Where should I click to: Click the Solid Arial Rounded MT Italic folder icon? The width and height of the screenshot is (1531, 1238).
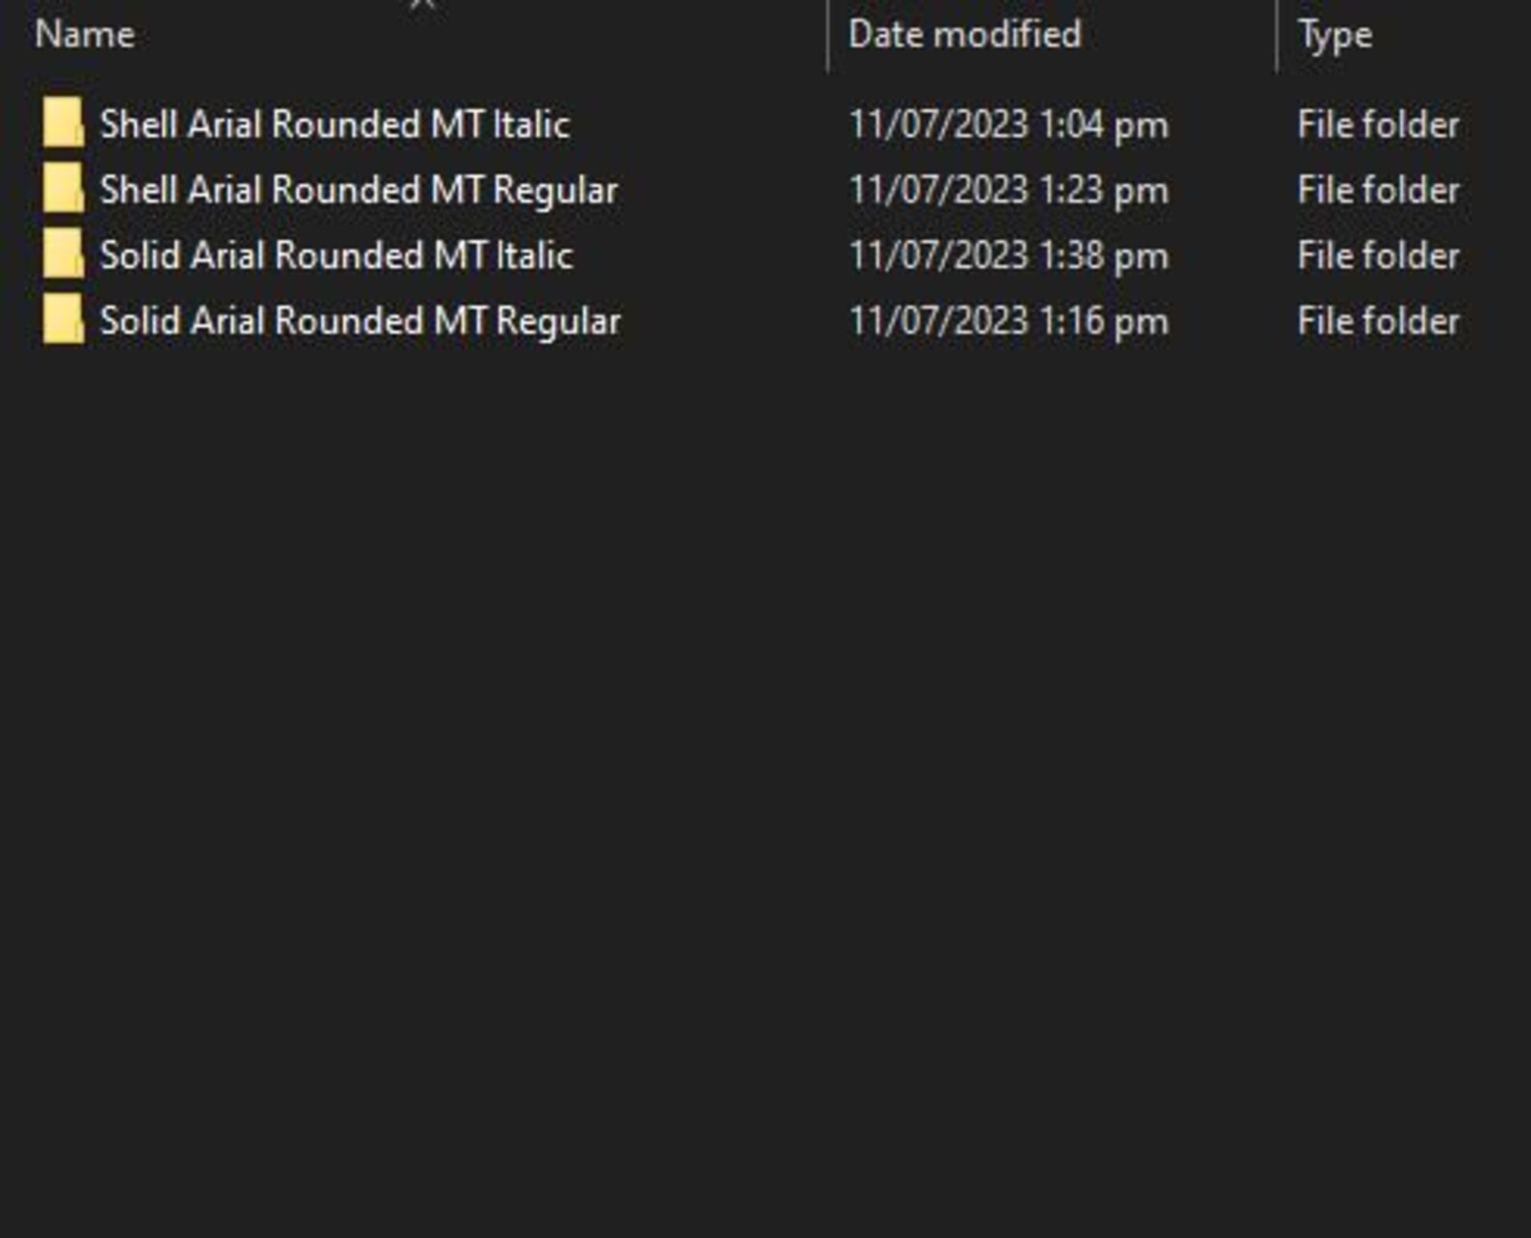tap(63, 254)
